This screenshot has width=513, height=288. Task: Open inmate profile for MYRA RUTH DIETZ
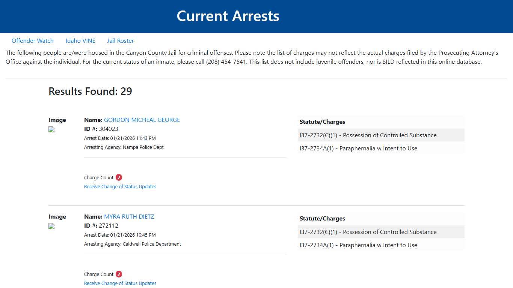tap(130, 216)
